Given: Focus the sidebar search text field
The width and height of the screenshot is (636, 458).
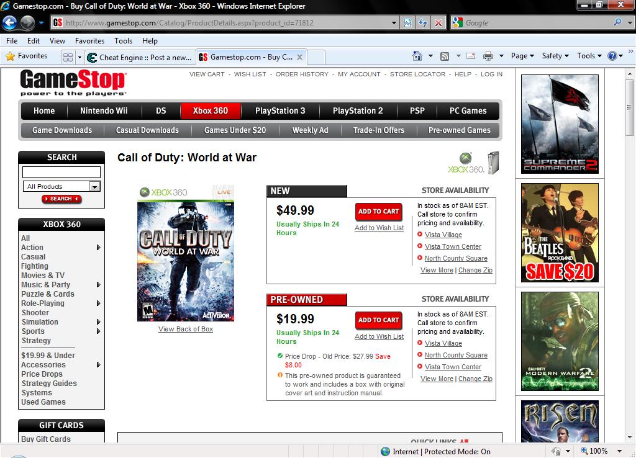Looking at the screenshot, I should 61,172.
